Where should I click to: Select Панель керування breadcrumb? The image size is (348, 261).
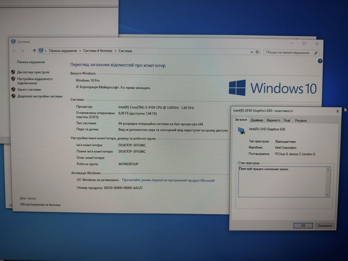pos(63,51)
